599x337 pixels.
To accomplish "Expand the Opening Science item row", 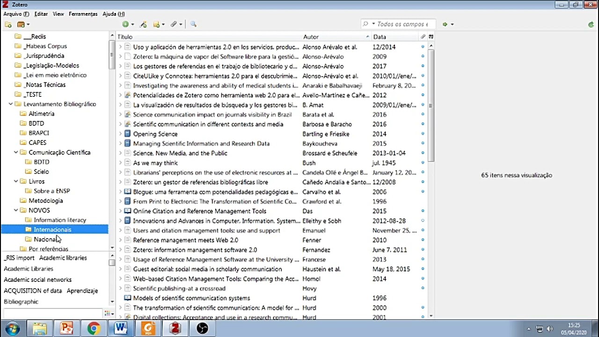I will coord(120,134).
